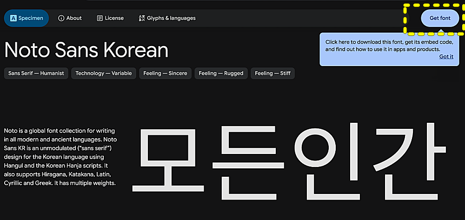Click the Specimen letter A icon
Image resolution: width=465 pixels, height=220 pixels.
[13, 19]
